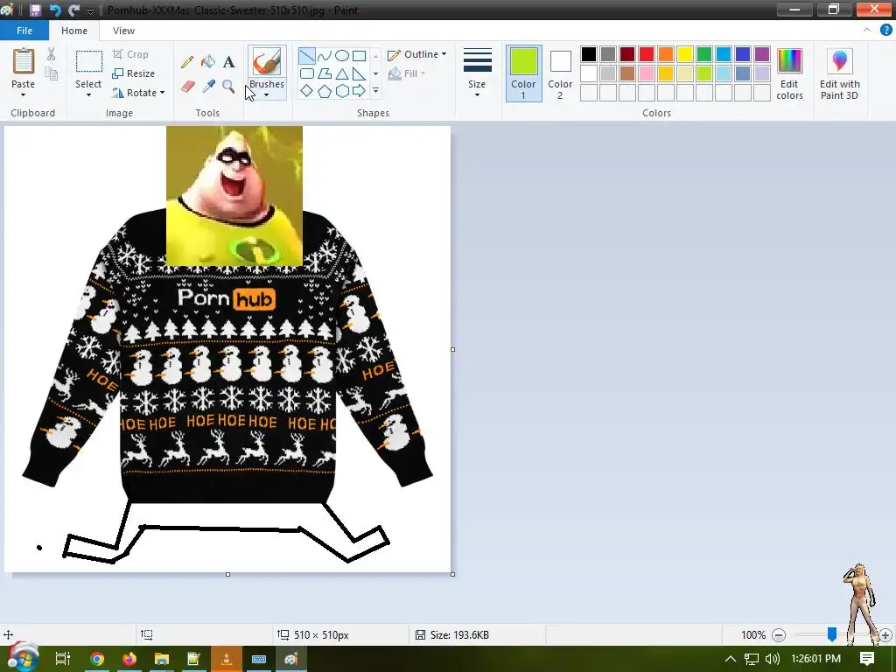This screenshot has height=672, width=896.
Task: Open VLC media player from taskbar
Action: pos(227,659)
